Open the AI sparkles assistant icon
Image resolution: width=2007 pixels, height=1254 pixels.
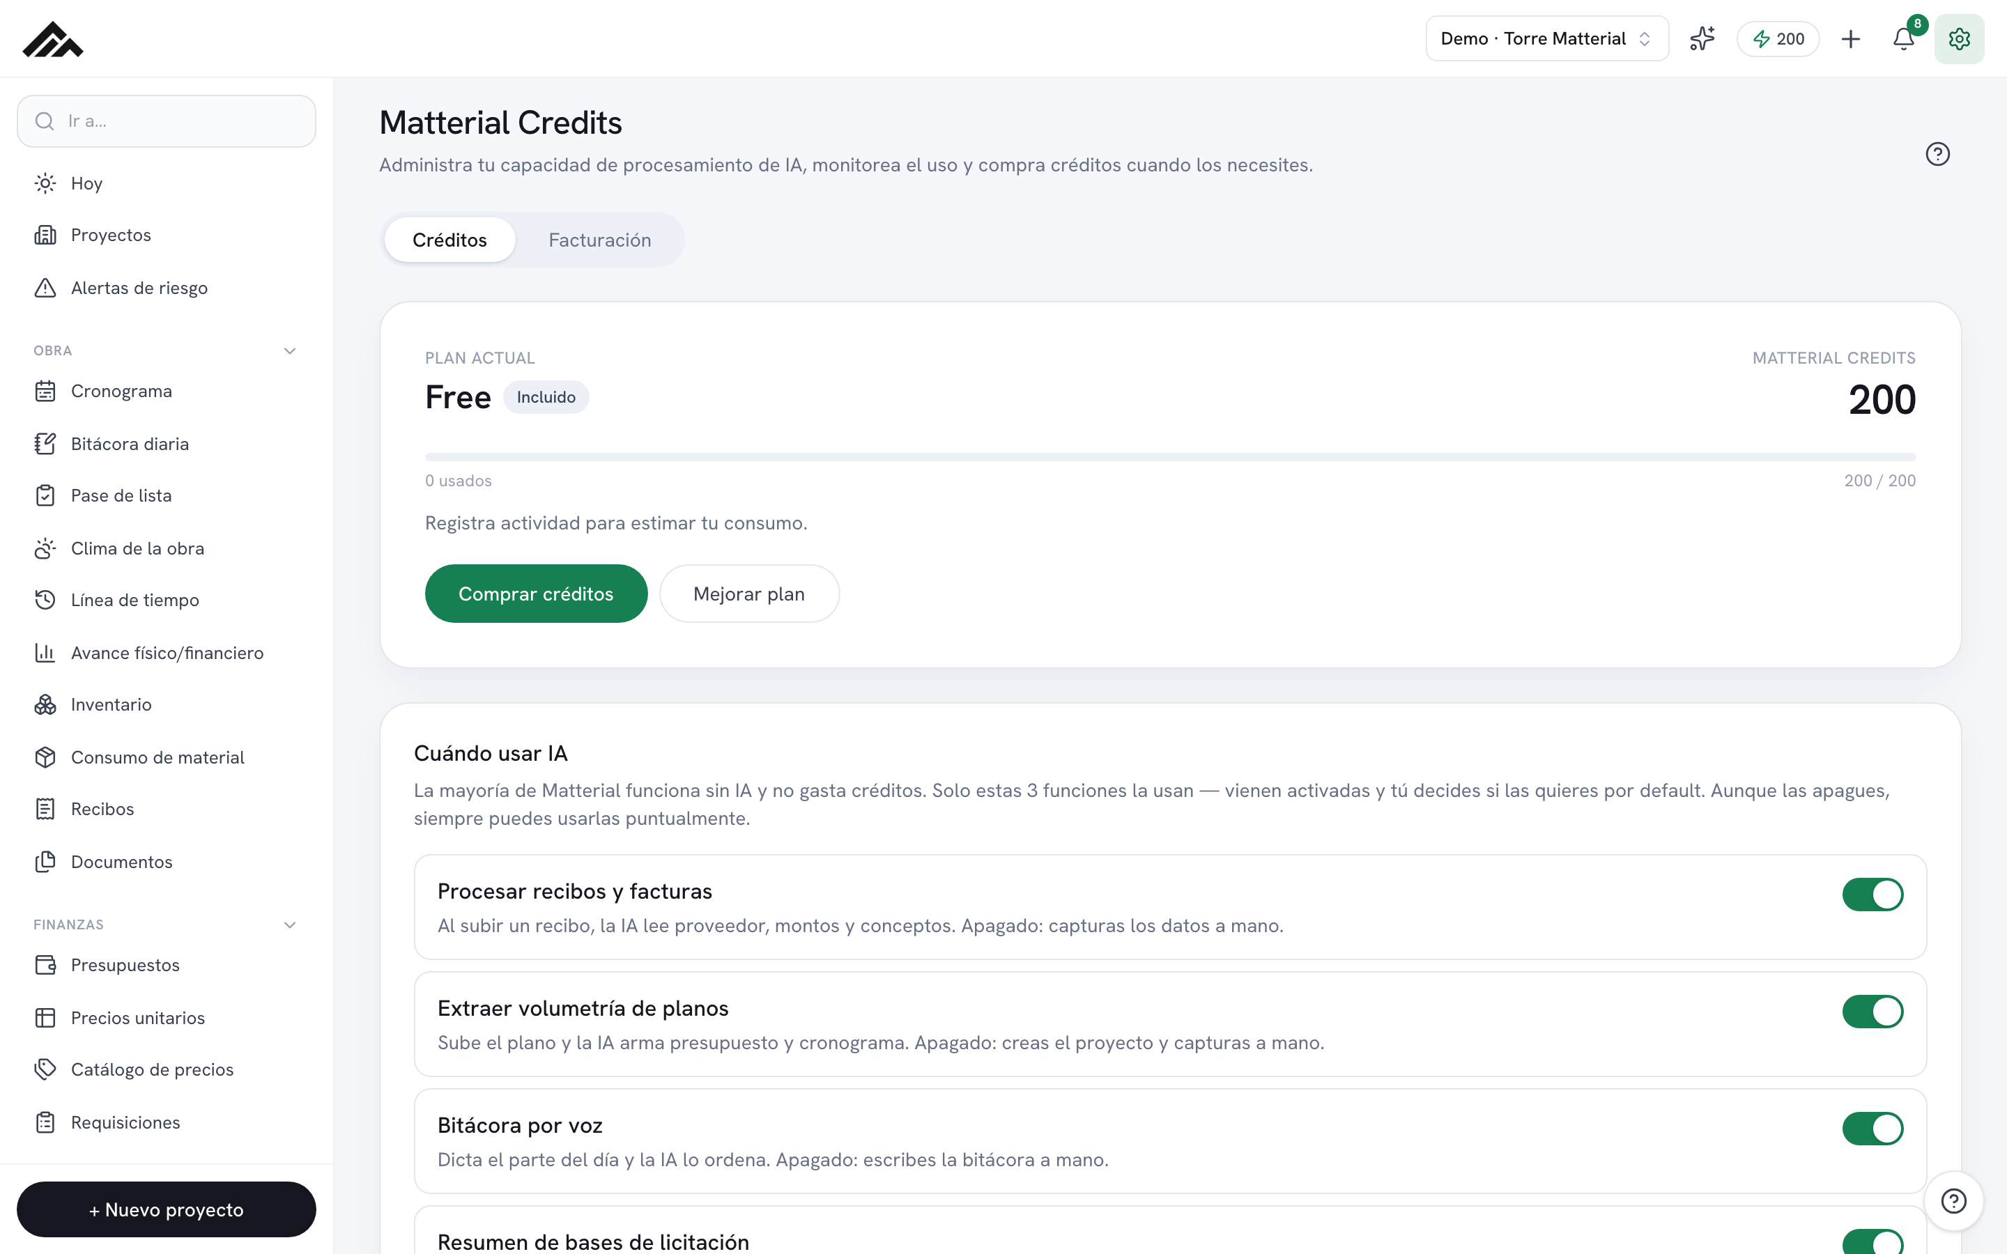point(1702,39)
